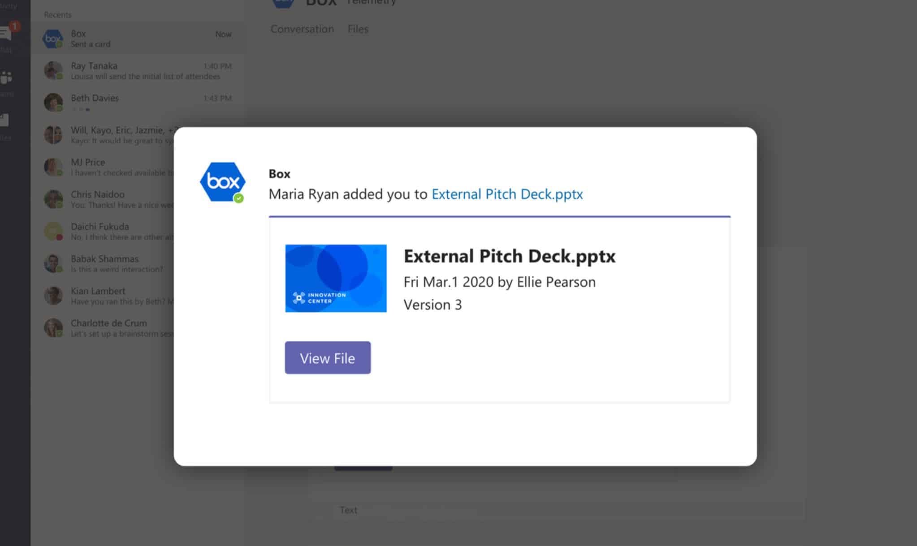Click Kian Lambert's avatar
This screenshot has width=917, height=546.
click(53, 296)
